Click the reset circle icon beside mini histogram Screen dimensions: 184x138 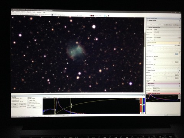tap(179, 98)
